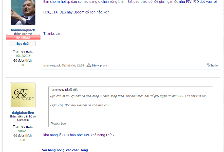Click the red Not Official ribbon
This screenshot has height=152, width=224.
coord(23,37)
